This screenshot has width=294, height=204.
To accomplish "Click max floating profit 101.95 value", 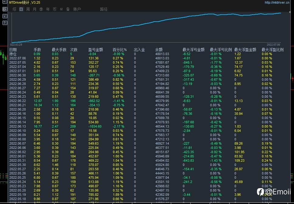I will click(x=240, y=152).
